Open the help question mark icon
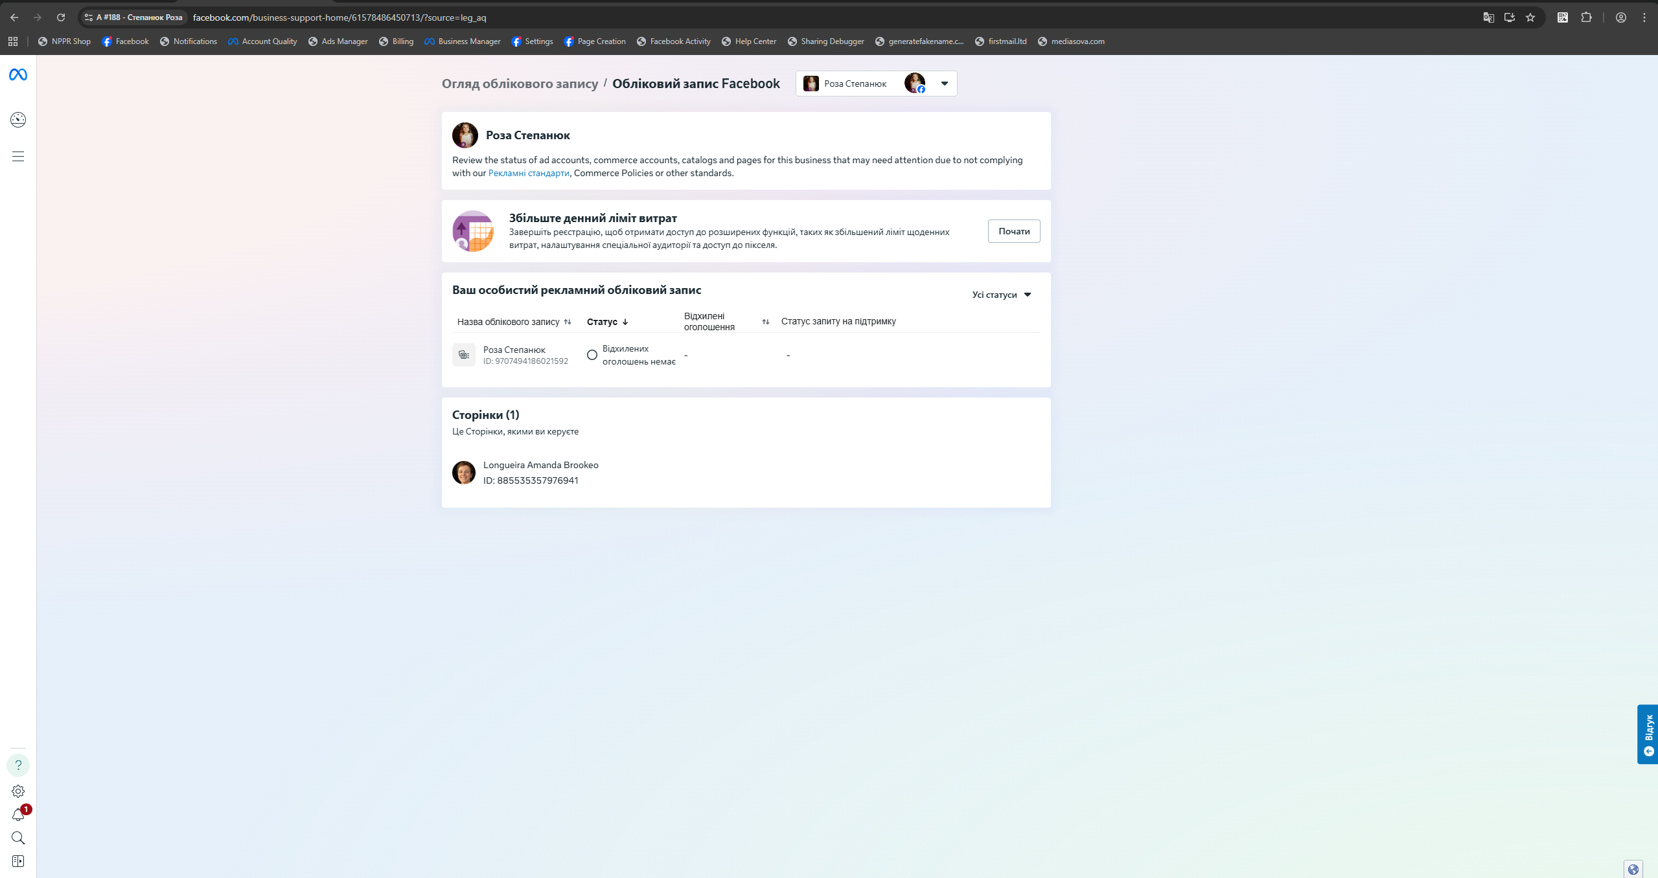Image resolution: width=1658 pixels, height=878 pixels. 18,765
